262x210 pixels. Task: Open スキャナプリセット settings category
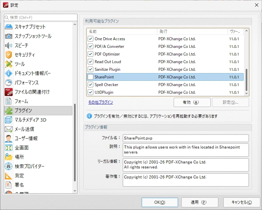pos(38,27)
